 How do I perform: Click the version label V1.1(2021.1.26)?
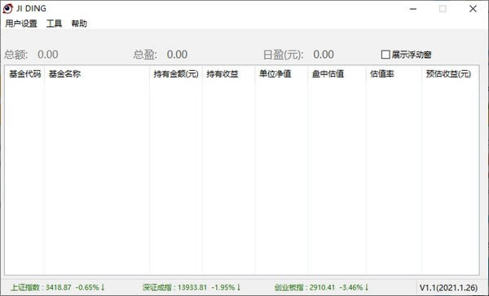448,288
